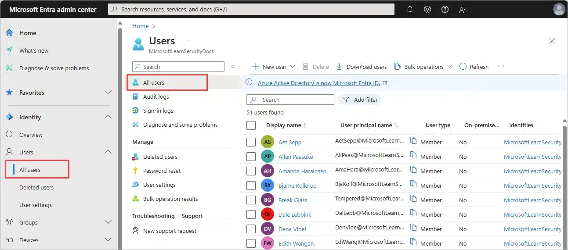Click the BG avatar for Break Glass
This screenshot has height=250, width=568.
[267, 200]
